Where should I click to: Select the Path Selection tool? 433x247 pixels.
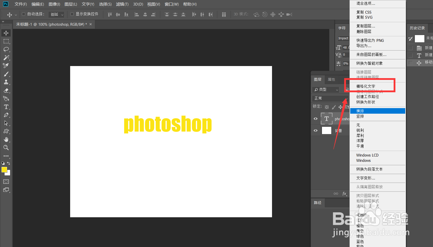pos(6,123)
